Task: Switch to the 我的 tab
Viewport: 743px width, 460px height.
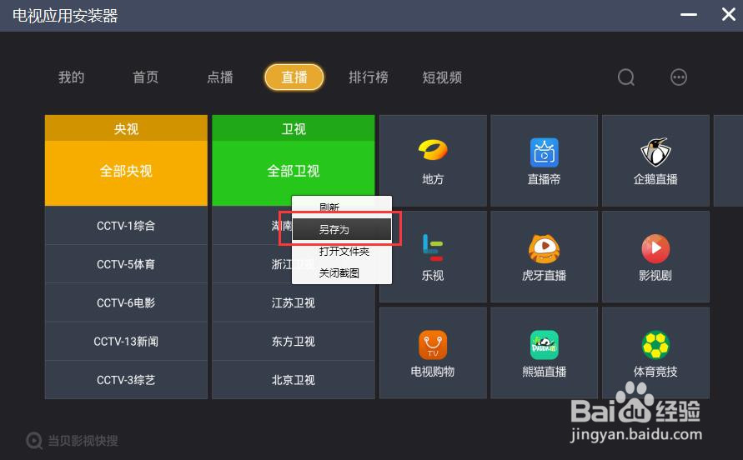Action: pyautogui.click(x=71, y=77)
